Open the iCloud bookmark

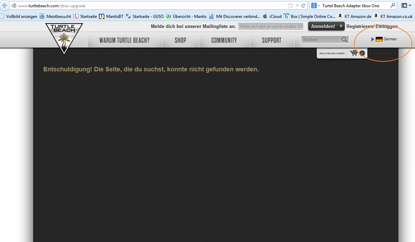click(272, 16)
